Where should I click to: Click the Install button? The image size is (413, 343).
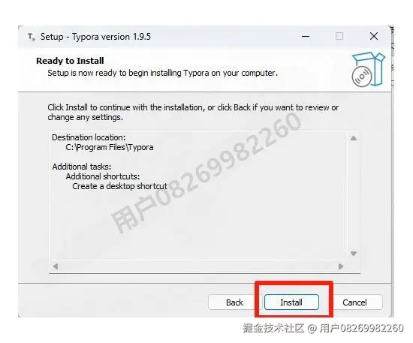[291, 302]
